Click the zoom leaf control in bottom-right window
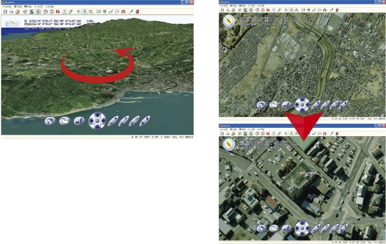 click(x=316, y=229)
